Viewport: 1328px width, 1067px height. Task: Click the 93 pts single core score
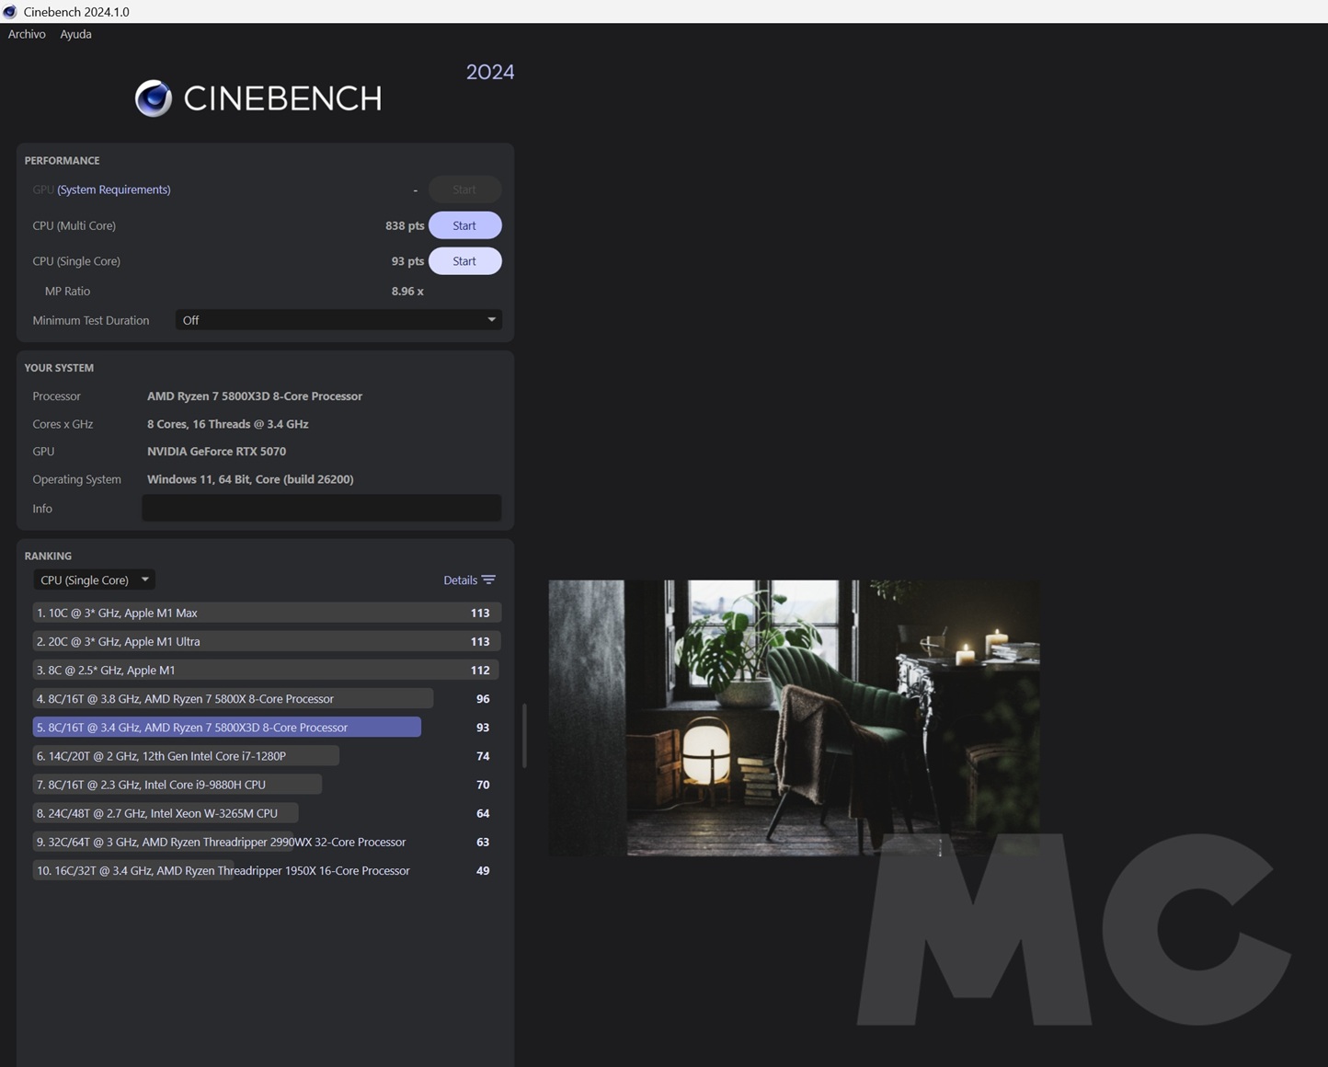click(x=407, y=261)
